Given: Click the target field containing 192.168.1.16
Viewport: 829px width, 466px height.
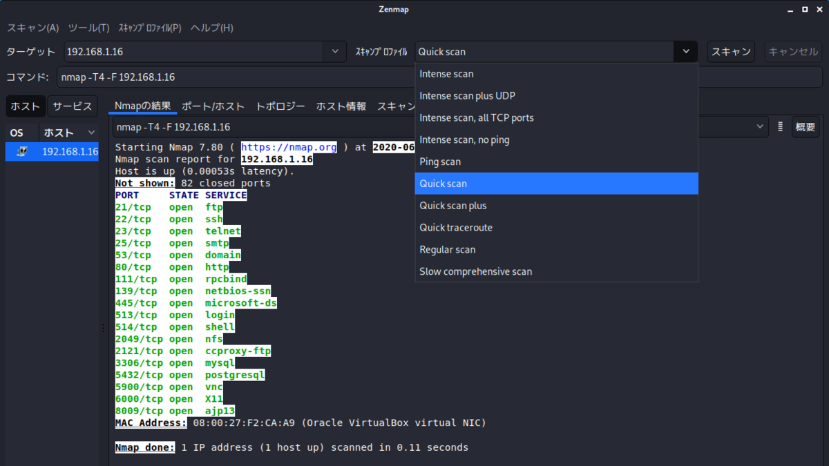Looking at the screenshot, I should (193, 52).
